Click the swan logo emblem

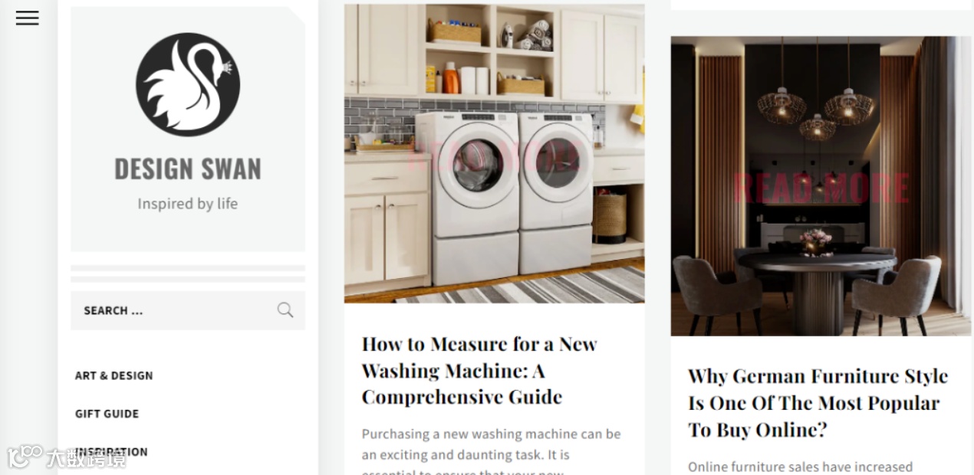click(x=188, y=84)
